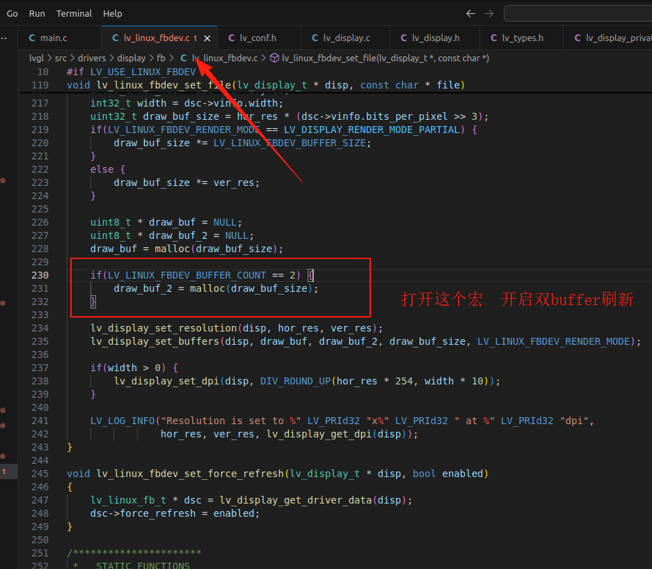Click the C language icon on lv_linux_fbdev.c tab
Screen dimensions: 652x569
(x=115, y=38)
